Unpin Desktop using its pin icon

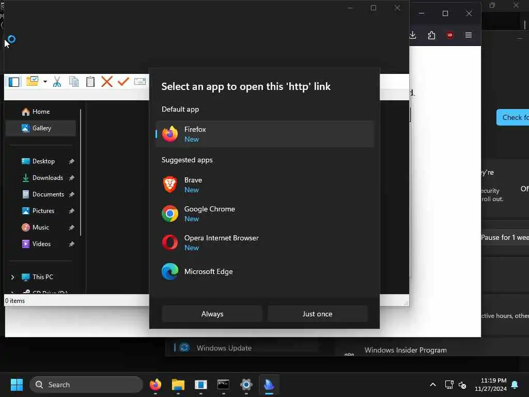coord(71,161)
